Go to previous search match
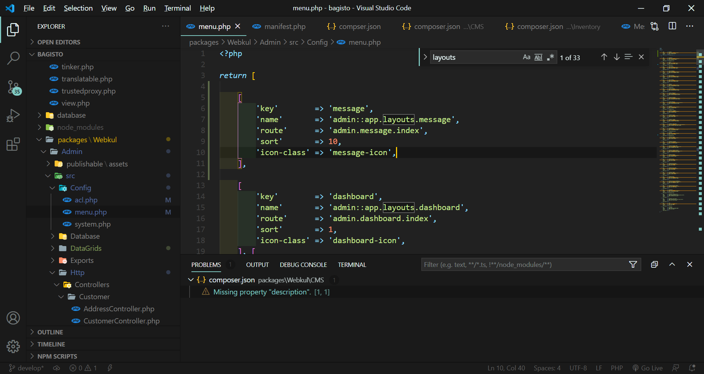Image resolution: width=704 pixels, height=374 pixels. pyautogui.click(x=604, y=57)
